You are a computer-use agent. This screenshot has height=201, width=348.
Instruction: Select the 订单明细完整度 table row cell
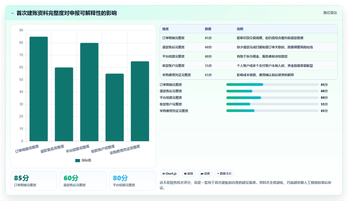[x=173, y=38]
